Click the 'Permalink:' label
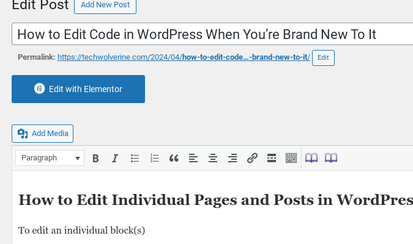This screenshot has width=413, height=244. [37, 57]
